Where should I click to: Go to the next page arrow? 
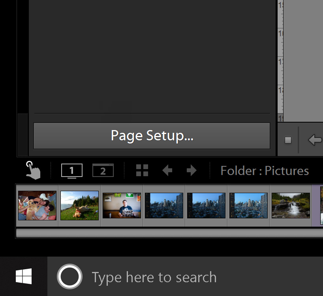(x=191, y=170)
